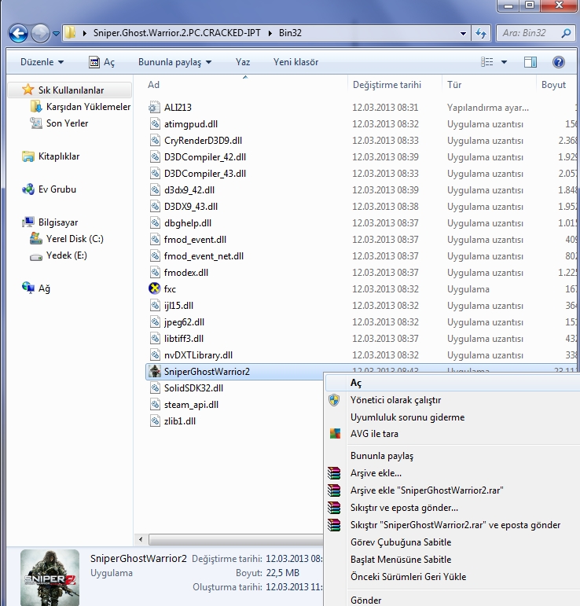
Task: Open the view options dropdown arrow
Action: point(504,62)
